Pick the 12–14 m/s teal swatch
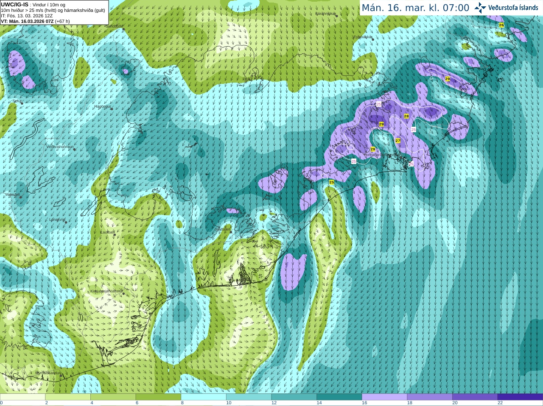Image resolution: width=543 pixels, height=406 pixels. coord(294,397)
